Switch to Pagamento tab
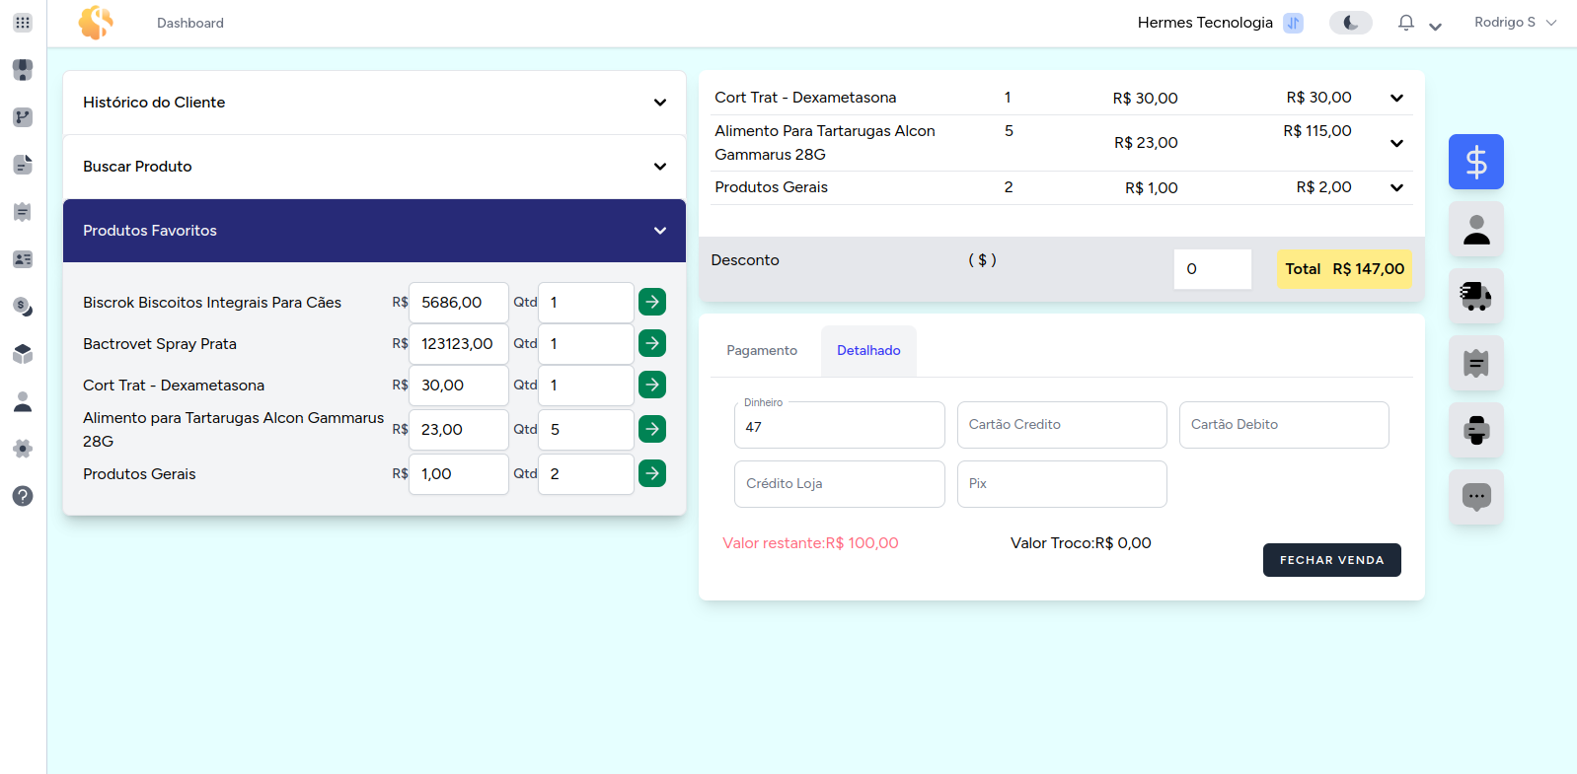The height and width of the screenshot is (774, 1577). tap(762, 351)
